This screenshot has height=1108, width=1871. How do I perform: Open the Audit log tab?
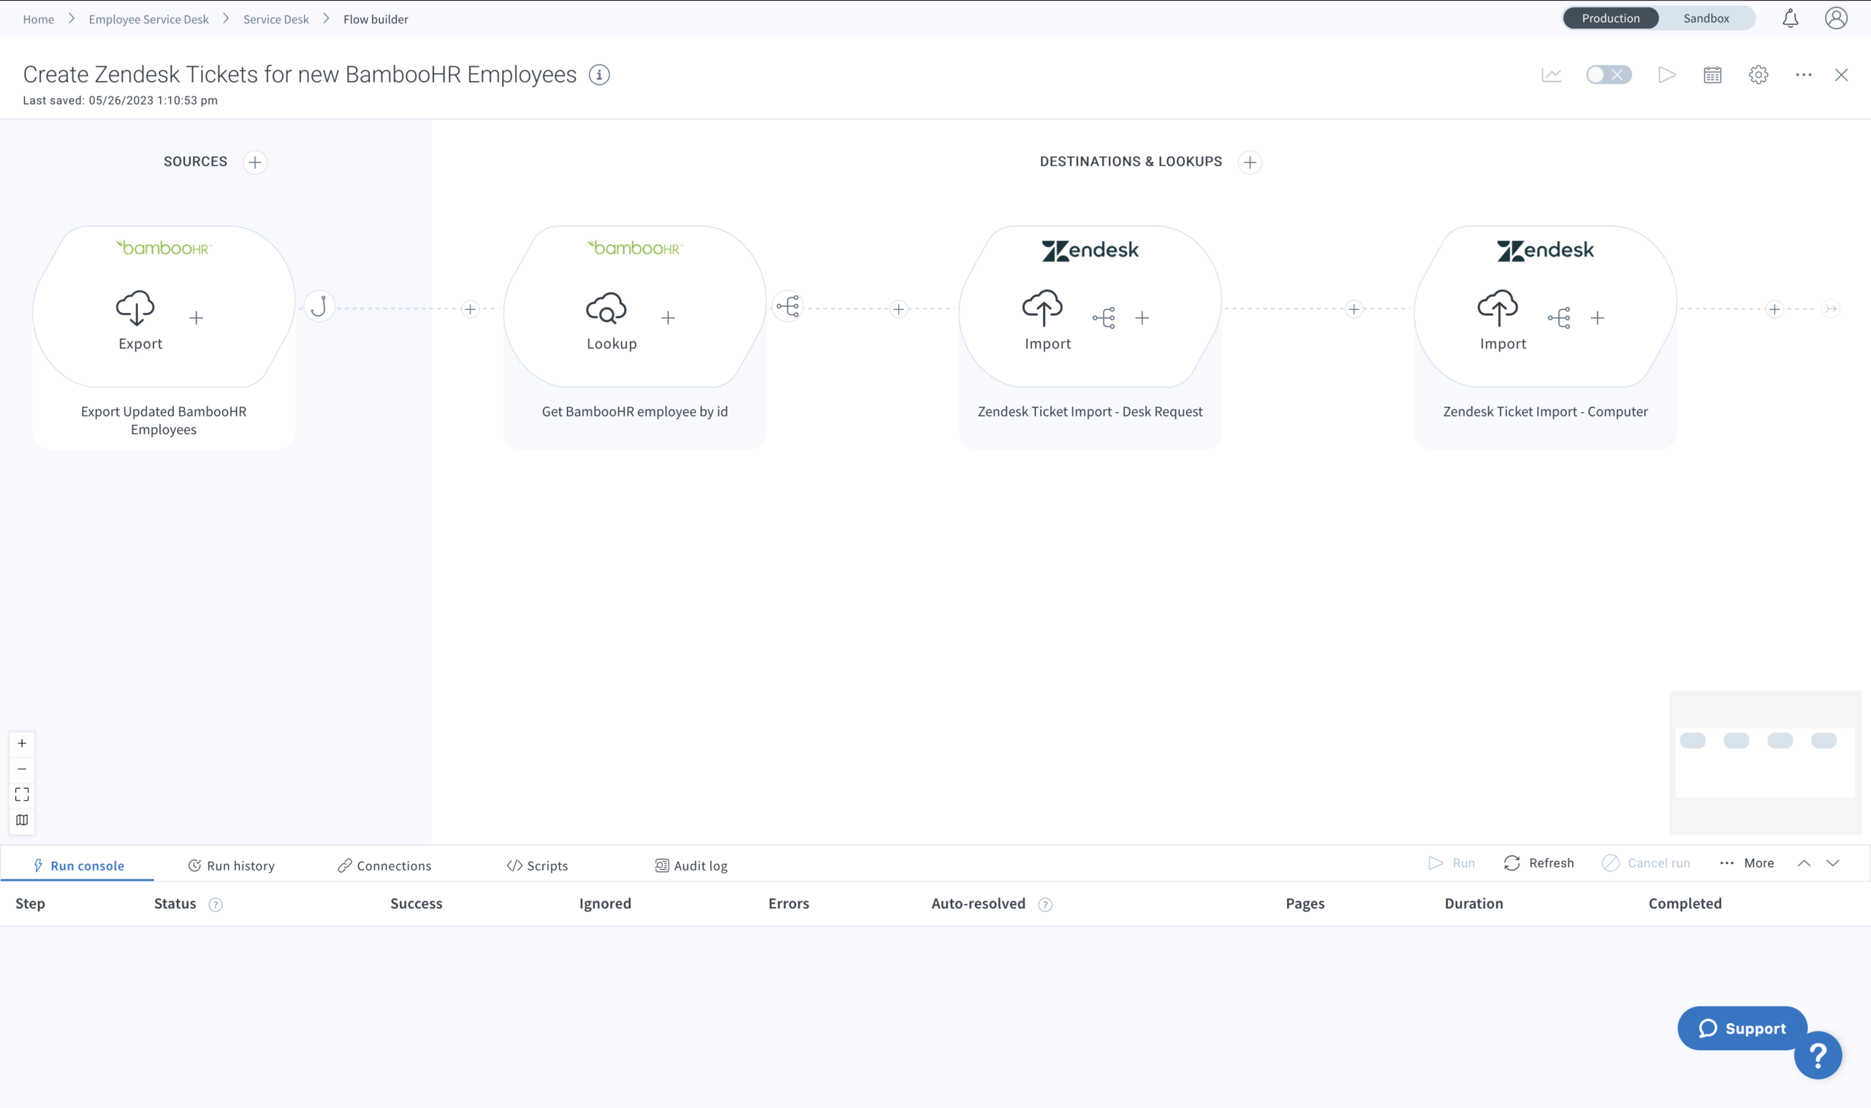(x=691, y=865)
